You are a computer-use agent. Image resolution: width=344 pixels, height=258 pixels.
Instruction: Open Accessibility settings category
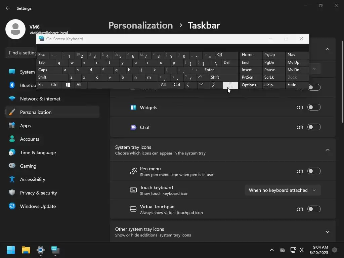52,179
